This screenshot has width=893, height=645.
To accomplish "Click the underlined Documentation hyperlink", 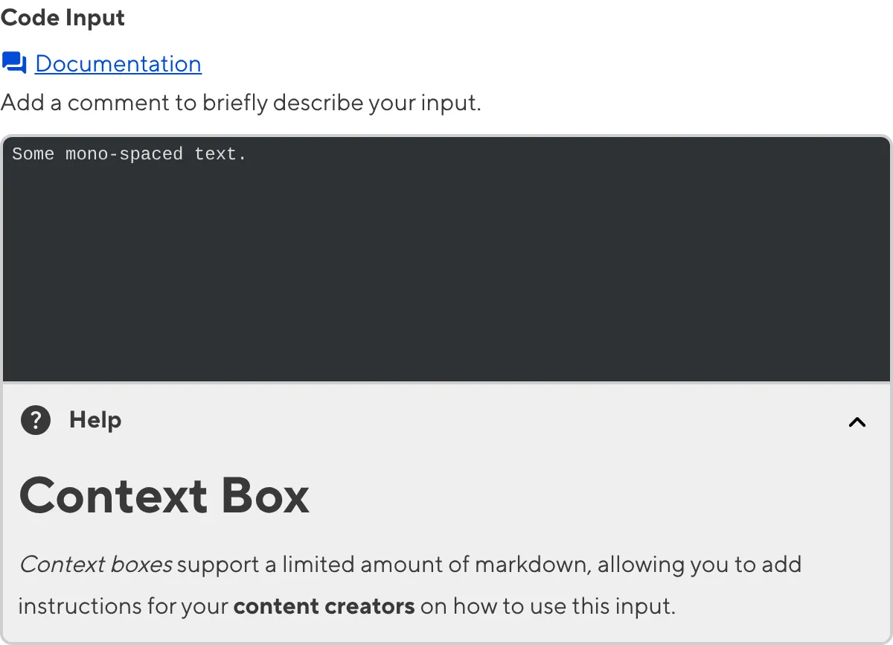I will pyautogui.click(x=118, y=64).
